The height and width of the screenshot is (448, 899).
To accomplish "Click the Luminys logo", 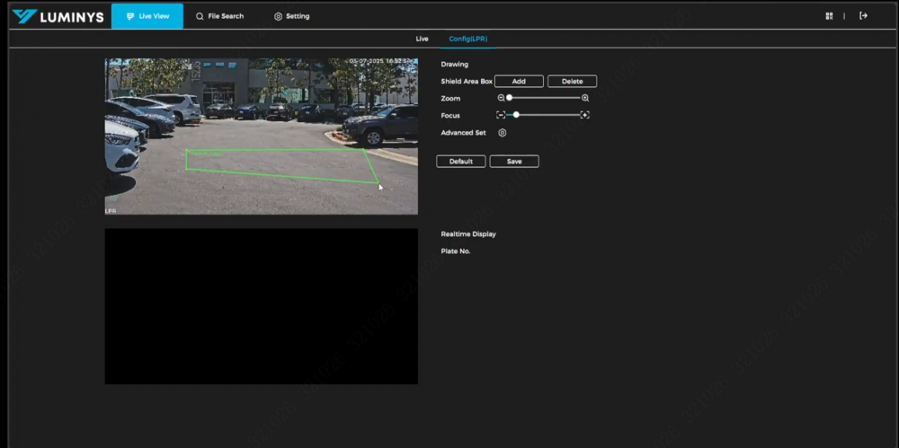I will [58, 16].
